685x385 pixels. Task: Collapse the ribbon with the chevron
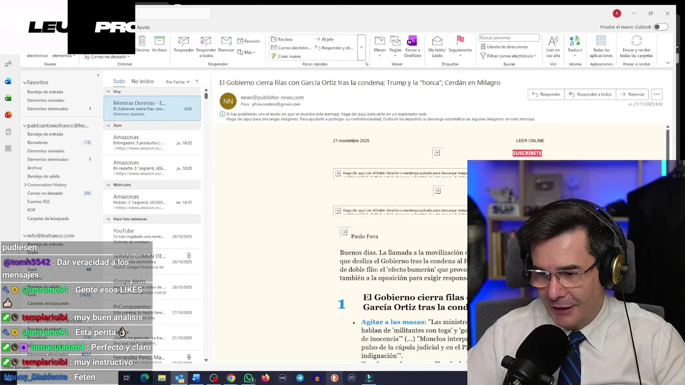pos(668,63)
